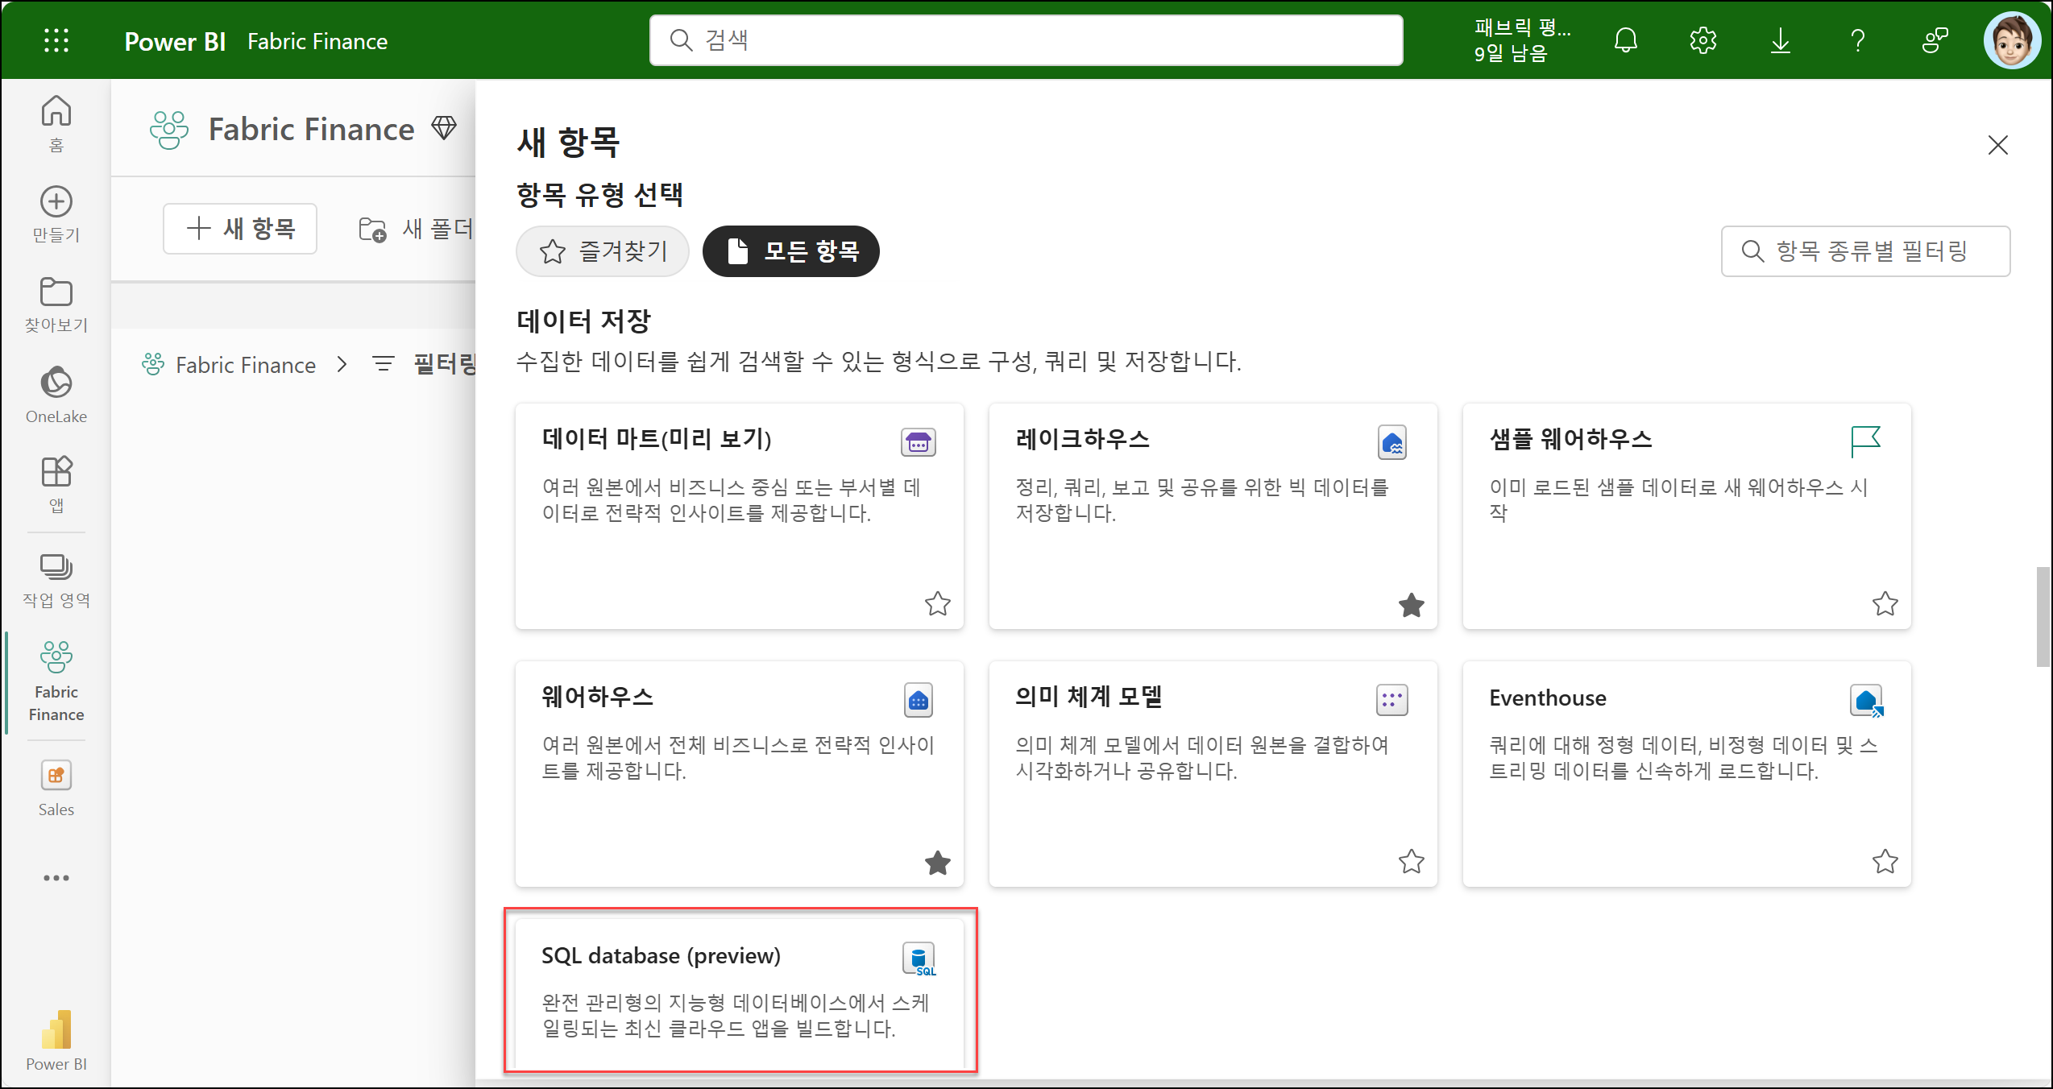Click the 샘플 웨어하우스 flag icon

point(1865,441)
